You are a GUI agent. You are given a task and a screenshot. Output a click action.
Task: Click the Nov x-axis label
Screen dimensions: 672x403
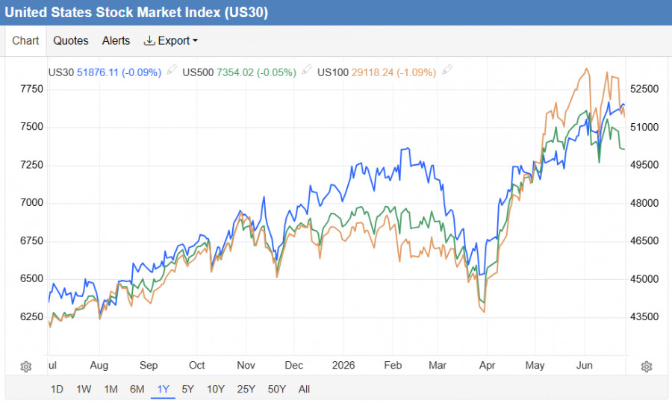coord(246,366)
